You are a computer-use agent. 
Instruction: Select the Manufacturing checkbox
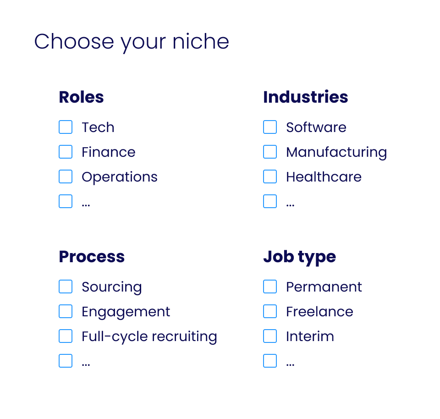click(270, 152)
